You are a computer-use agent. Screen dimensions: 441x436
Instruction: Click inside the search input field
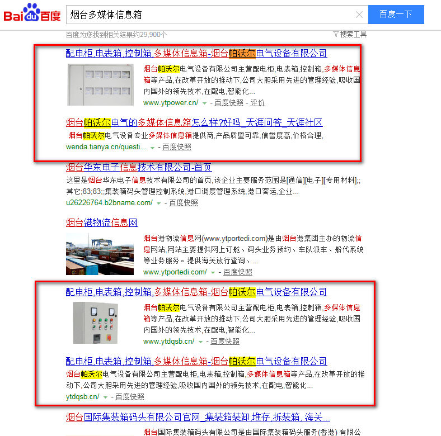(x=213, y=15)
